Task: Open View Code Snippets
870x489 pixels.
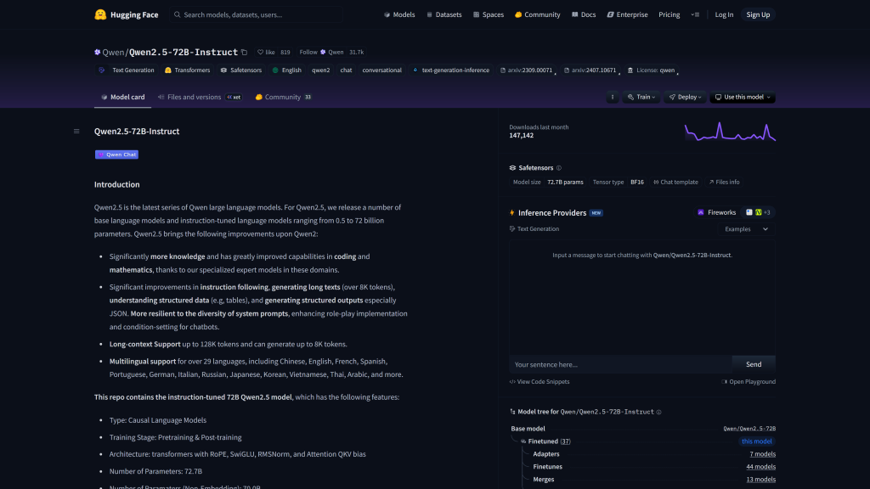Action: (540, 382)
